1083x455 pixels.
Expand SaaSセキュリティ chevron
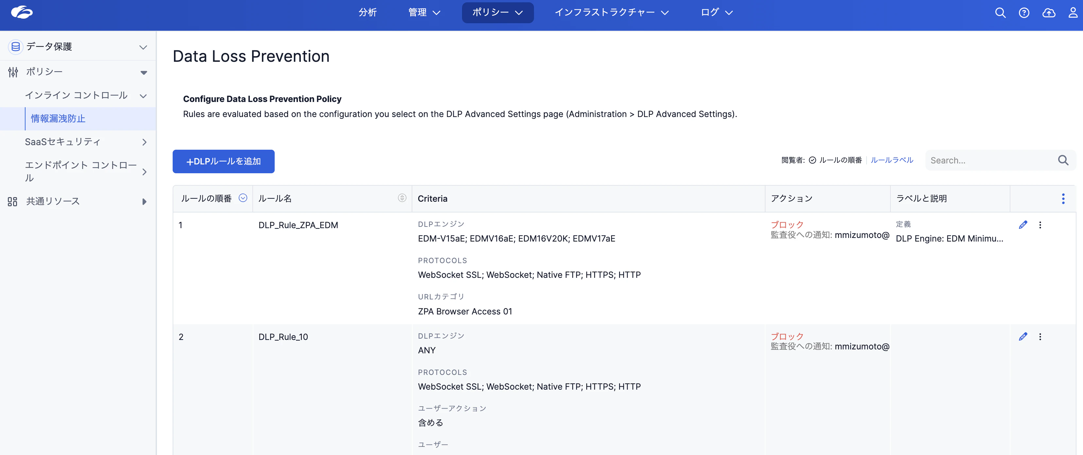(144, 142)
